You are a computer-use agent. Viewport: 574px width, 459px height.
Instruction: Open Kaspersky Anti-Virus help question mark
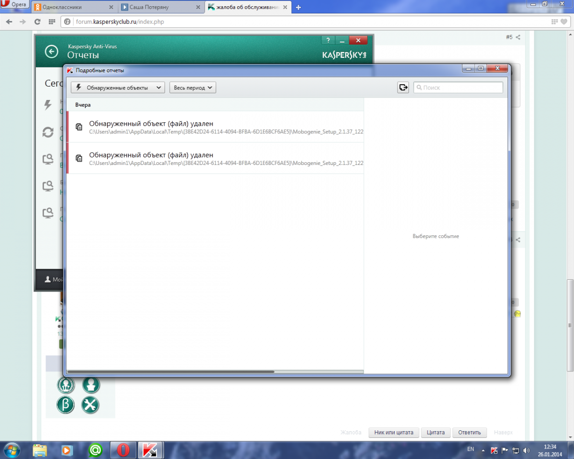point(328,41)
